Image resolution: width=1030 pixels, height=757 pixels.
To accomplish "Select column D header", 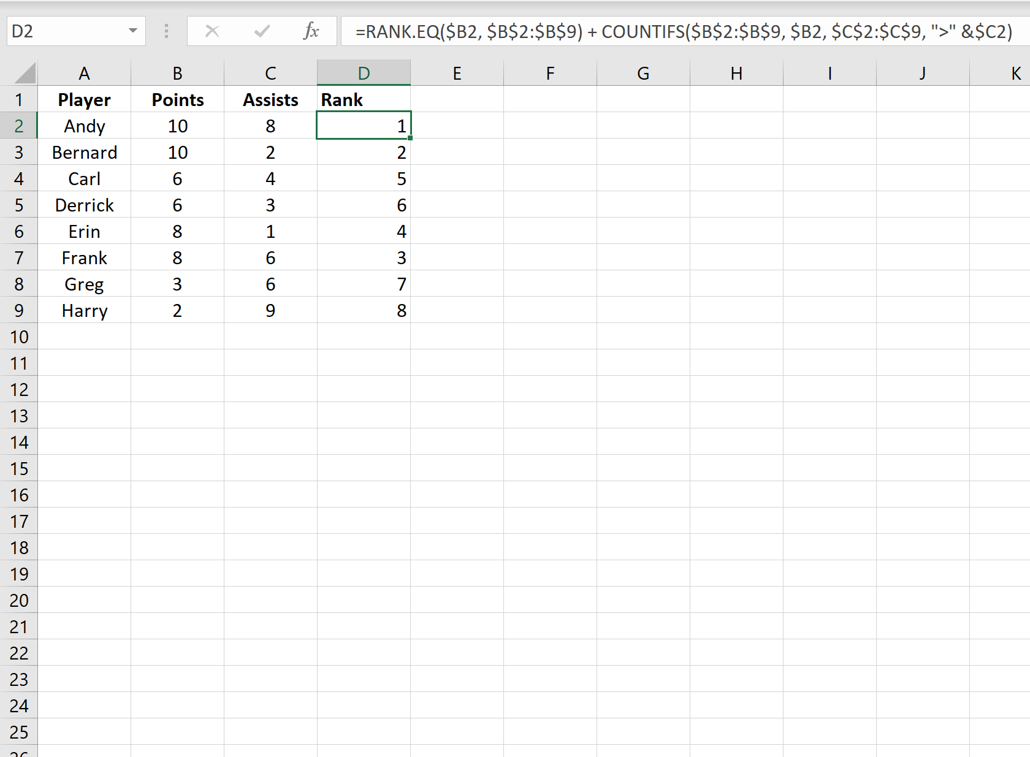I will [364, 74].
